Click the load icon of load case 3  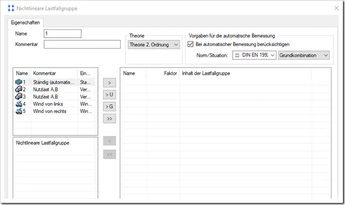[18, 96]
